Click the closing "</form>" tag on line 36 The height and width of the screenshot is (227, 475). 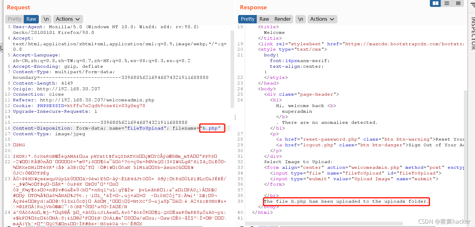coord(274,184)
